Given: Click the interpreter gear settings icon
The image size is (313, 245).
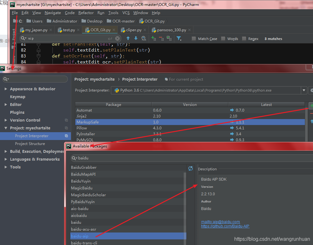Looking at the screenshot, I should coord(311,90).
